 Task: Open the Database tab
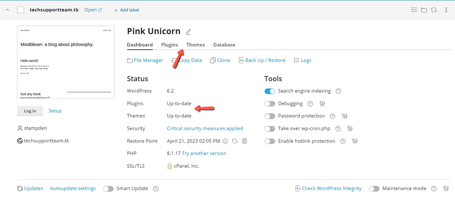pyautogui.click(x=224, y=45)
